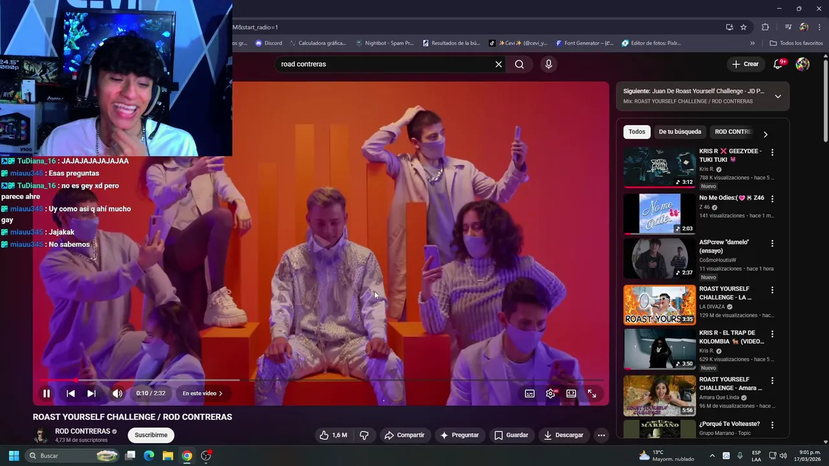
Task: Play the Tuki Tuki thumbnail video
Action: point(659,168)
